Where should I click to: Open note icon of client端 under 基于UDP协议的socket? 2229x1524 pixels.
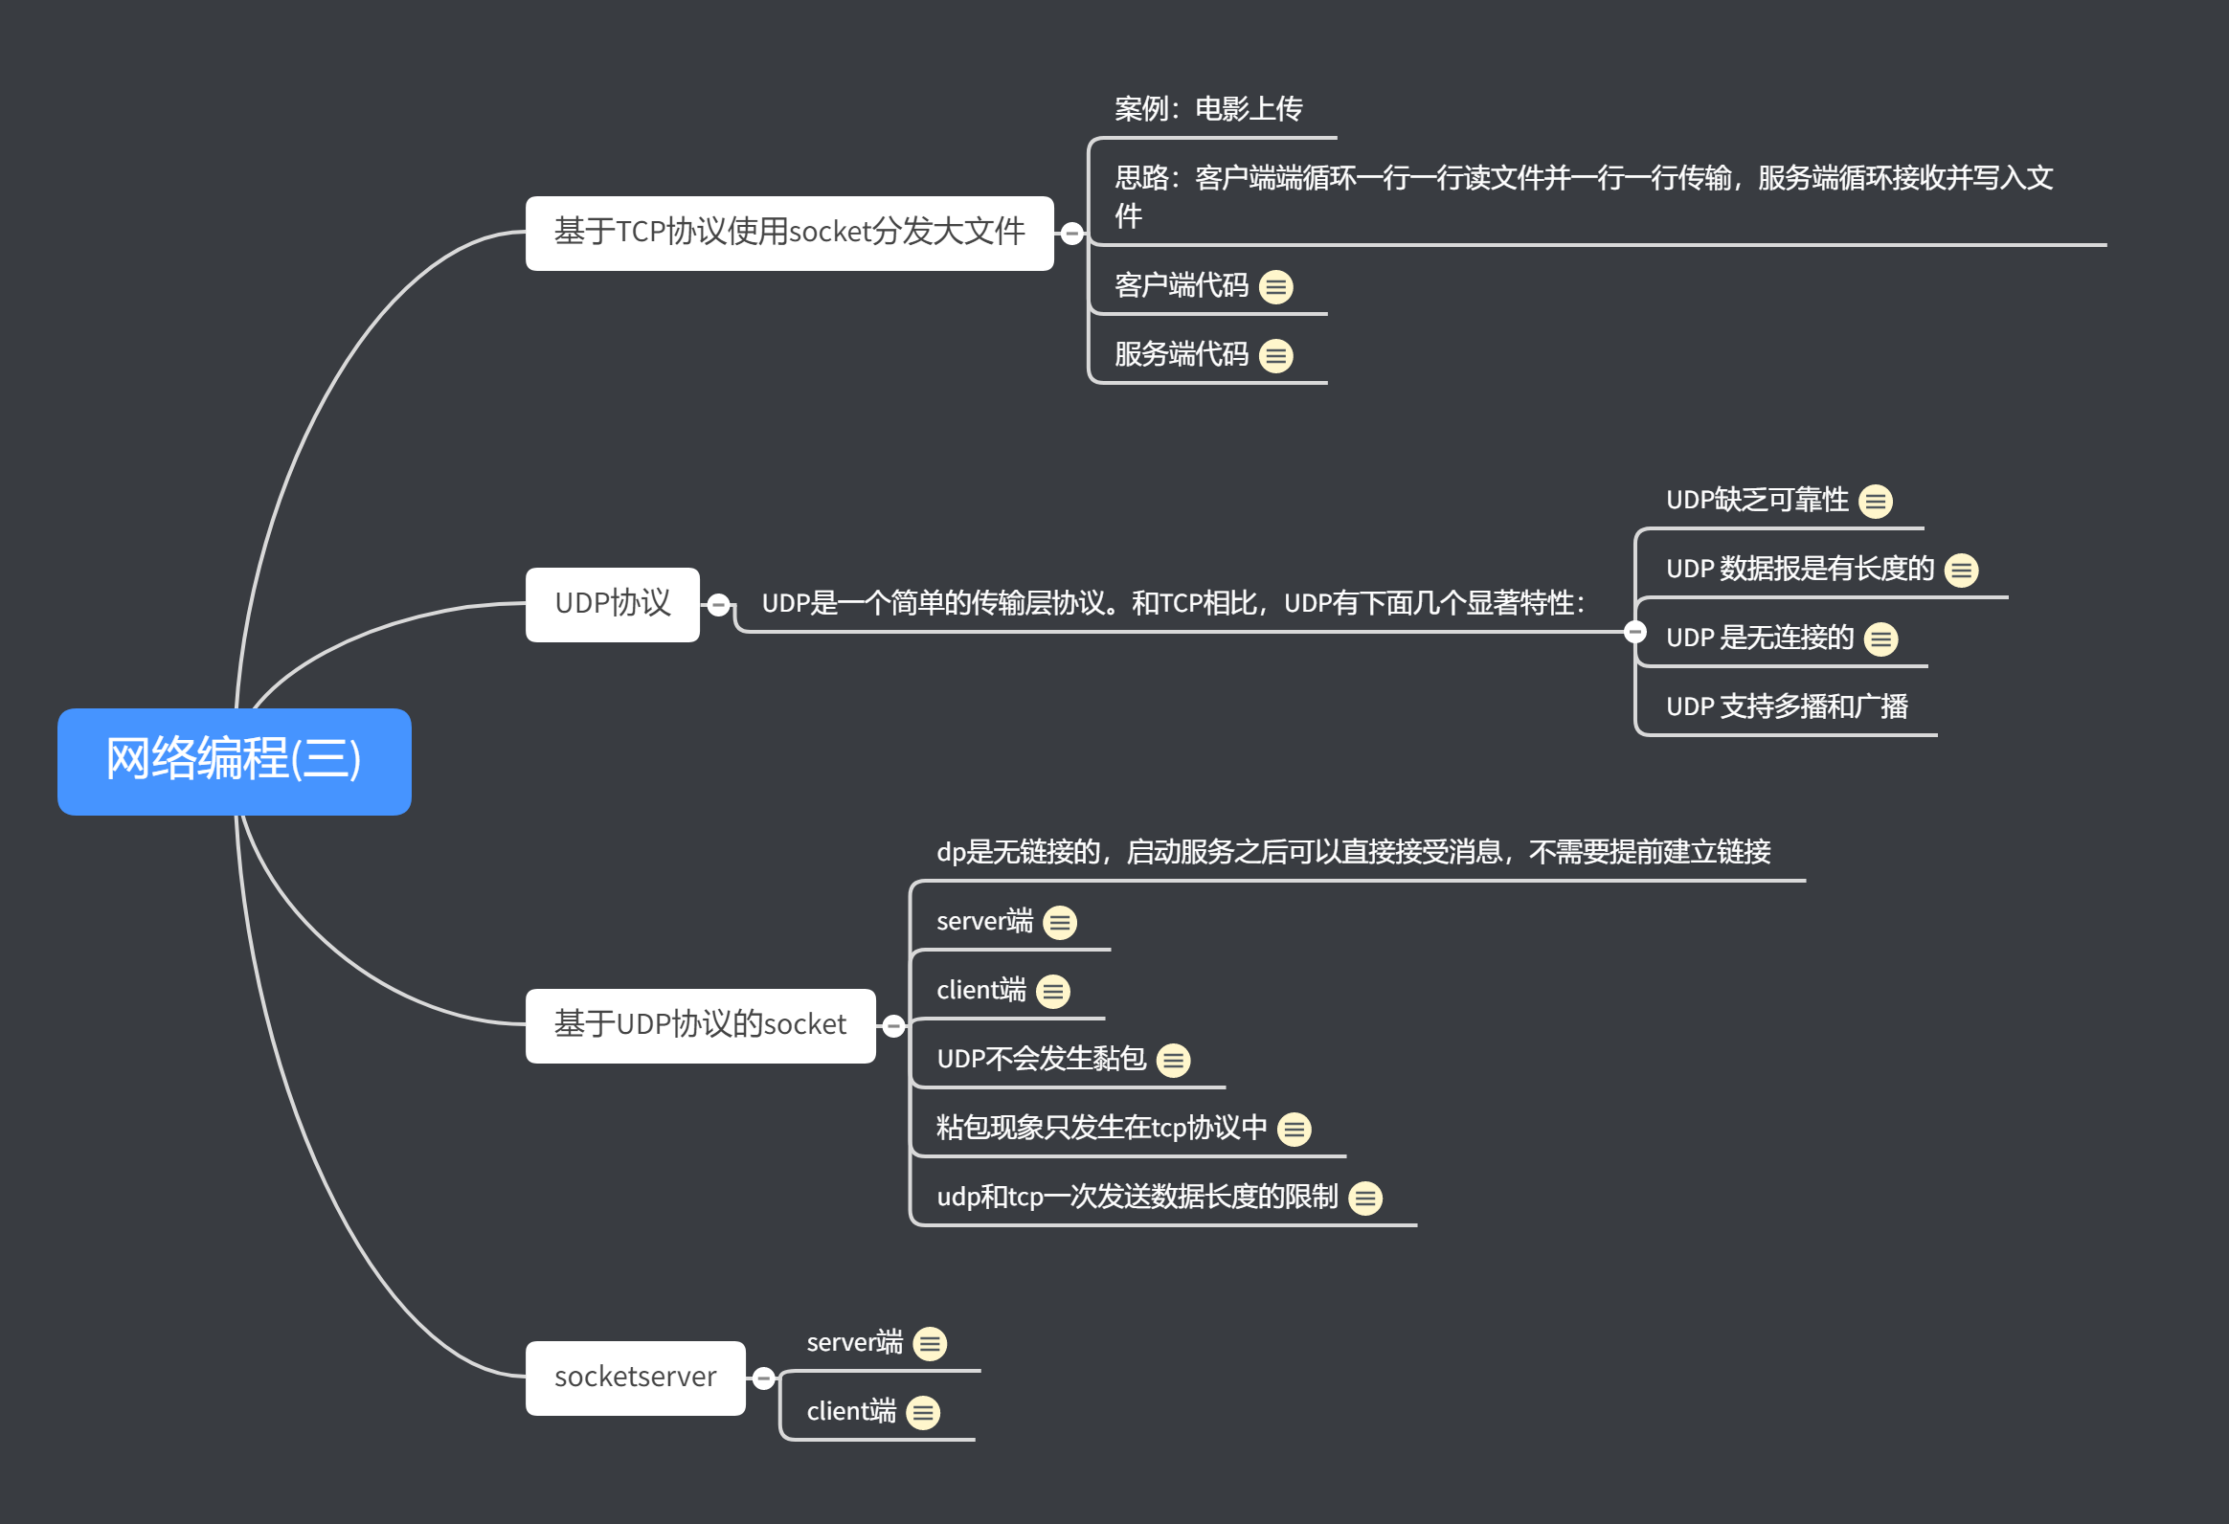(1053, 991)
